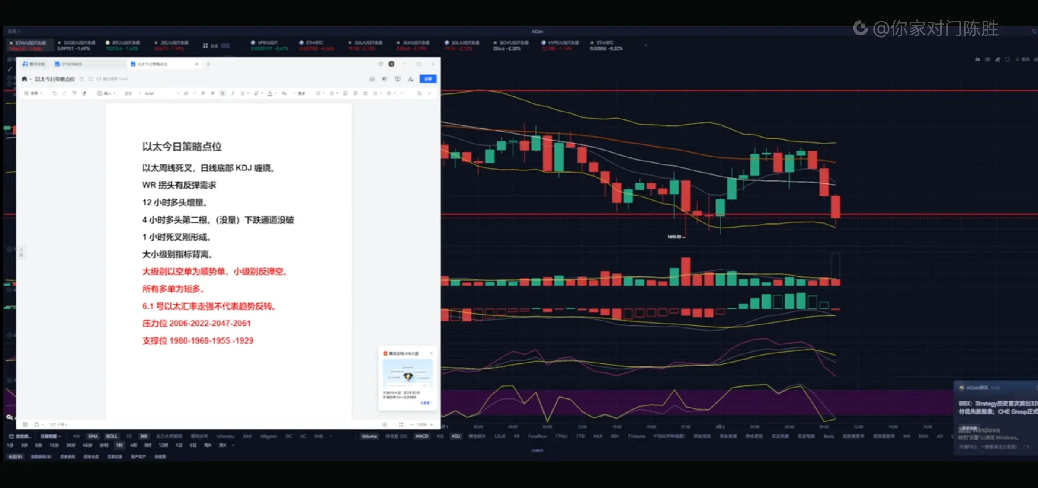Select the 12-hour timeframe
This screenshot has height=488, width=1038.
pos(163,445)
